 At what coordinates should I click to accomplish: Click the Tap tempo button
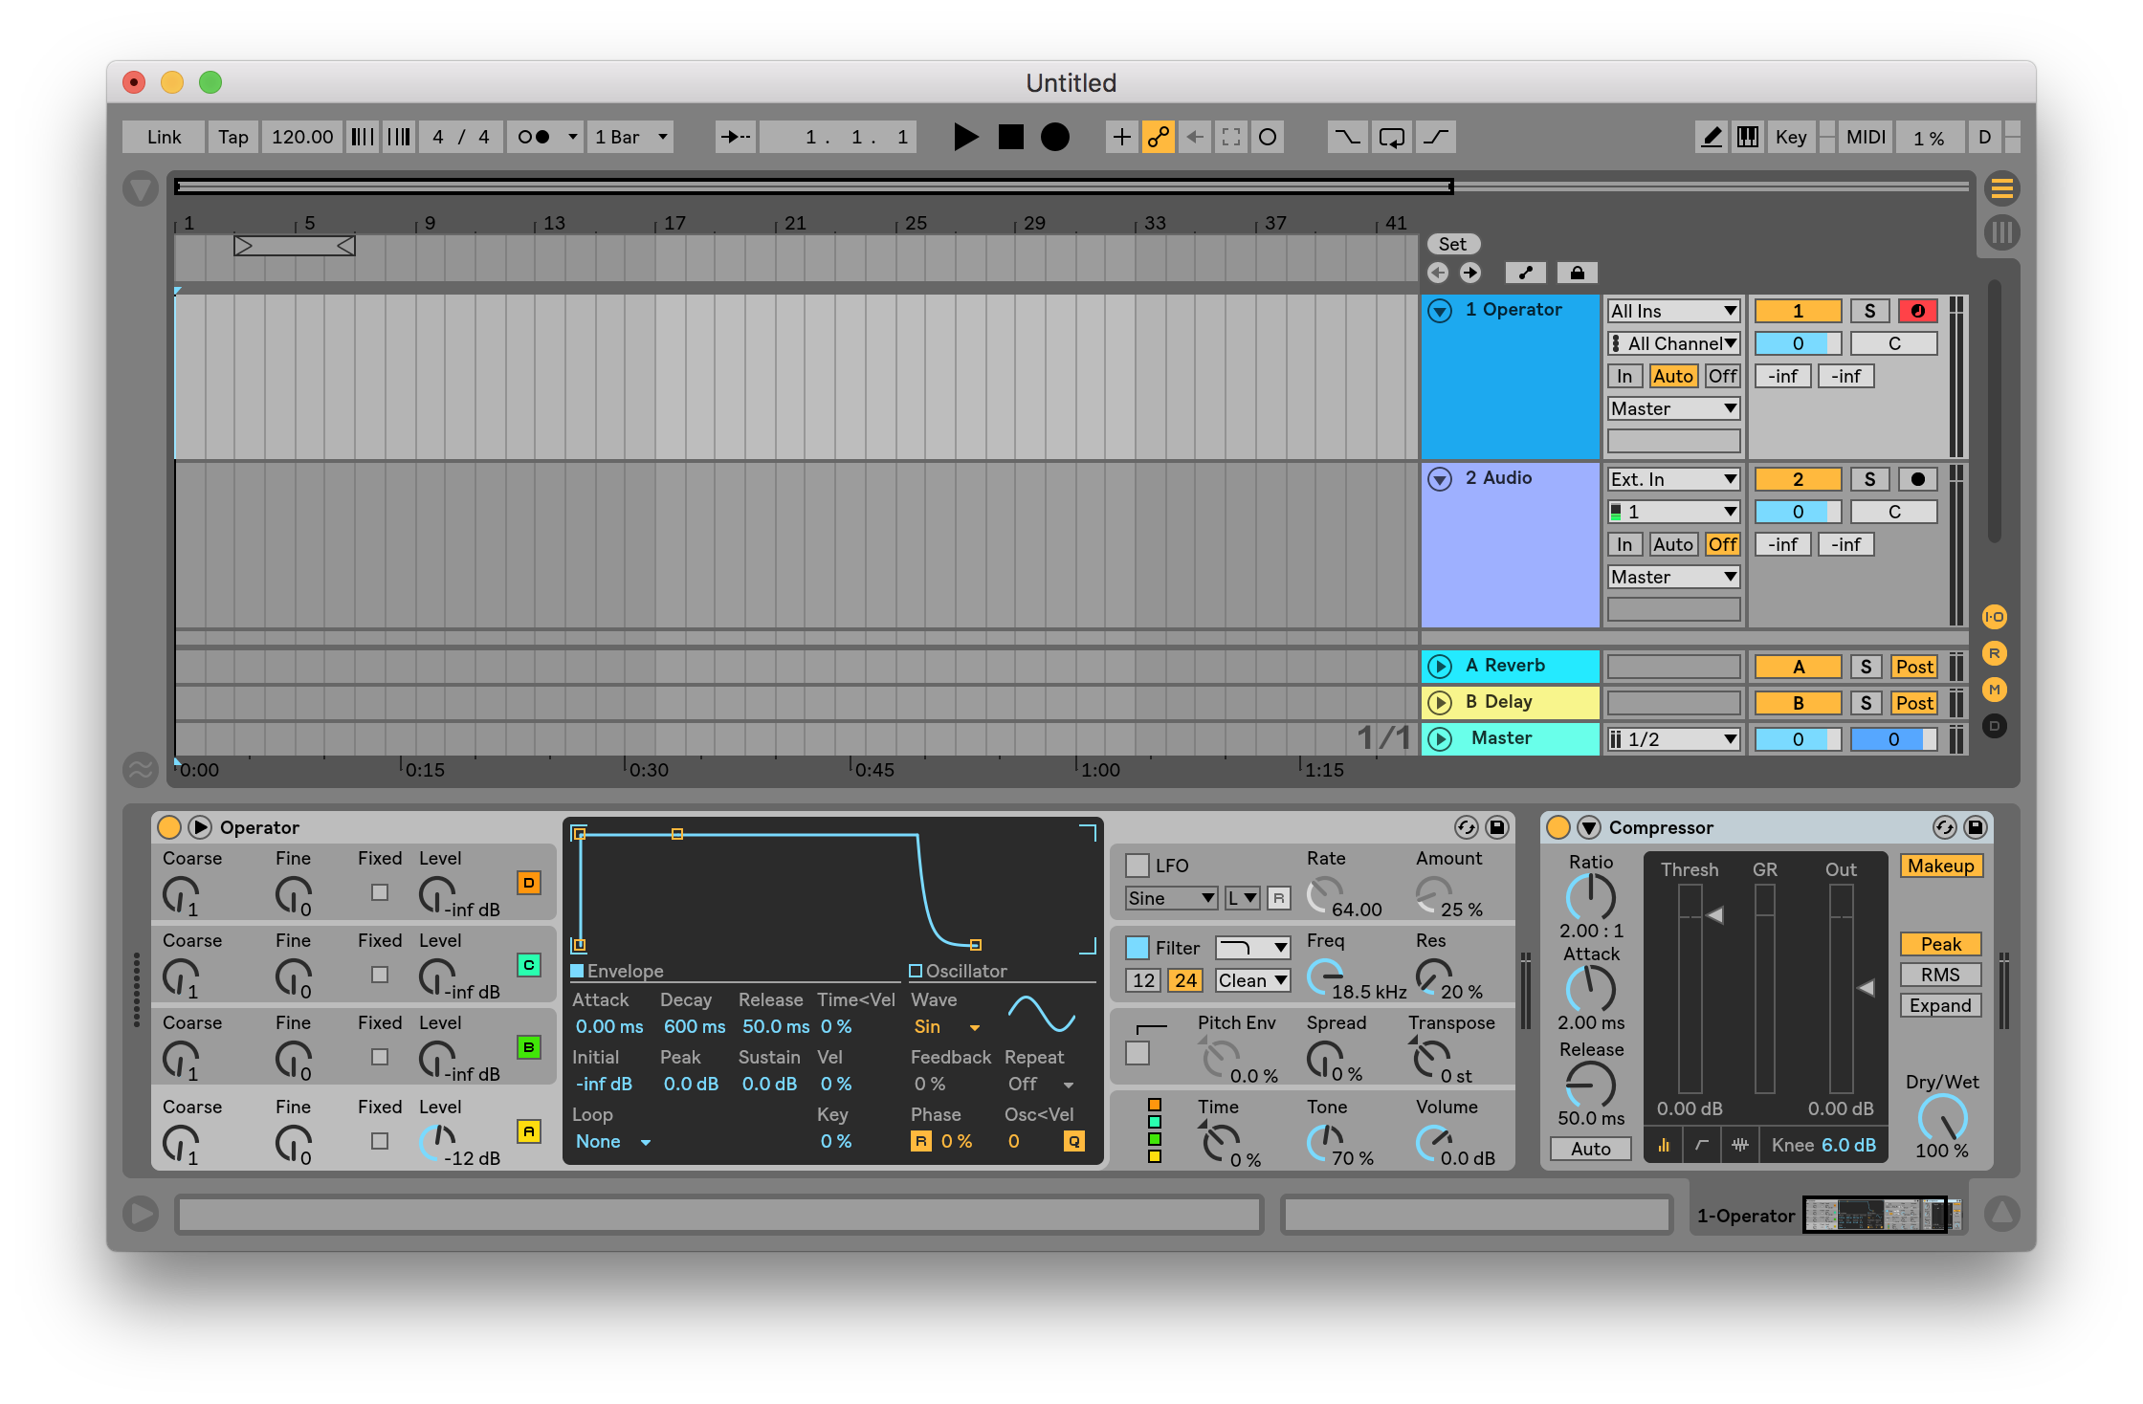pyautogui.click(x=232, y=137)
